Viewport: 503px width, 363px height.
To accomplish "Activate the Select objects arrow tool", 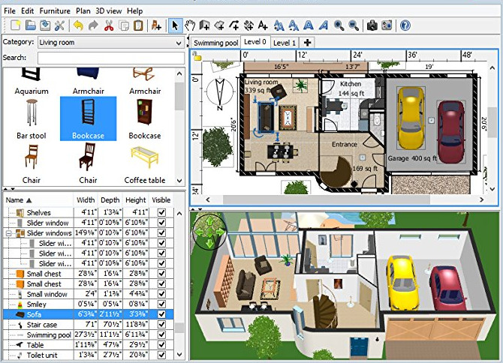I will (x=175, y=25).
